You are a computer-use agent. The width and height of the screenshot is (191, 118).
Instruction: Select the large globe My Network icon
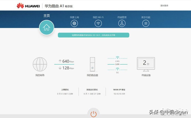pos(40,64)
